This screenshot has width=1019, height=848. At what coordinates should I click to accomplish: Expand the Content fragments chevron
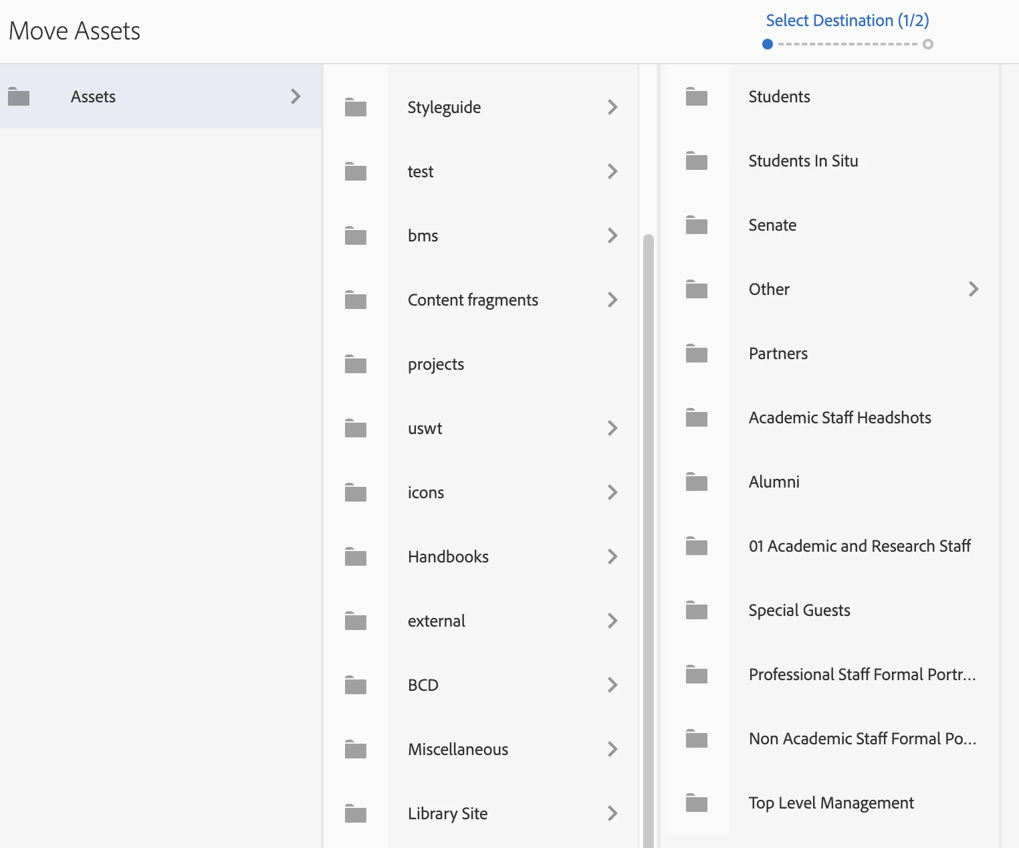point(612,300)
